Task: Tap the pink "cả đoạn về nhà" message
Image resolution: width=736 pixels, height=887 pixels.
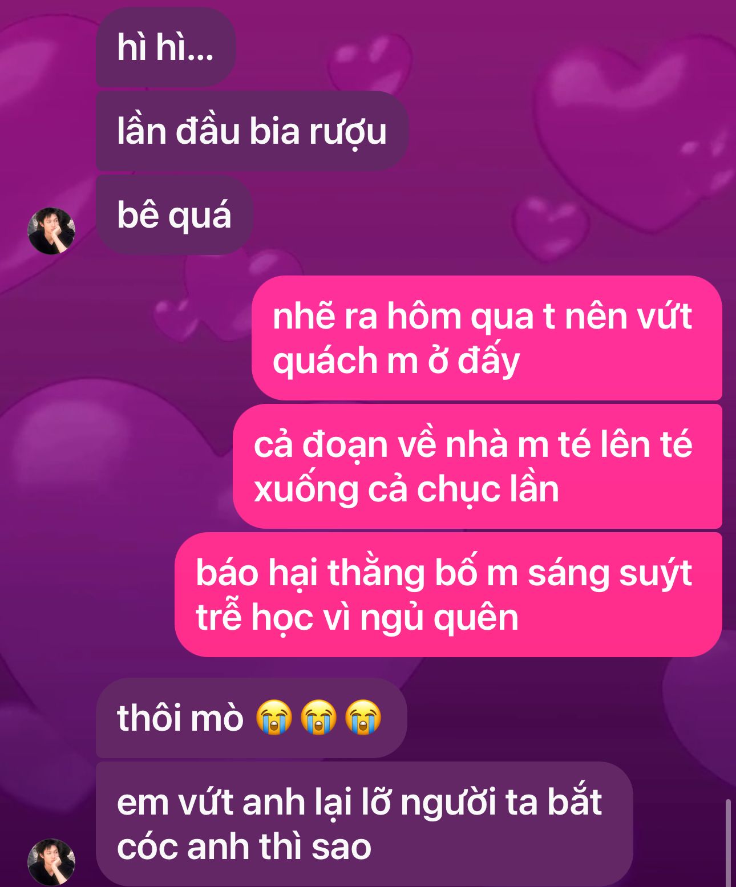Action: point(477,466)
